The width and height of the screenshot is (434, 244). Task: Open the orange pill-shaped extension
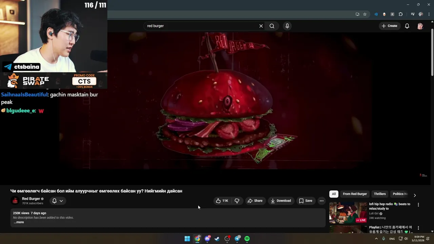pyautogui.click(x=384, y=14)
